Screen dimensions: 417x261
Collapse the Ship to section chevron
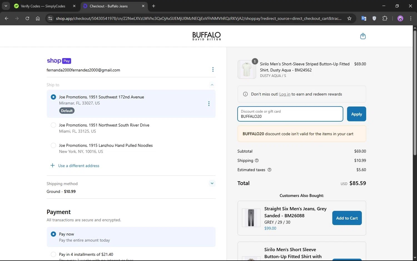[x=212, y=85]
